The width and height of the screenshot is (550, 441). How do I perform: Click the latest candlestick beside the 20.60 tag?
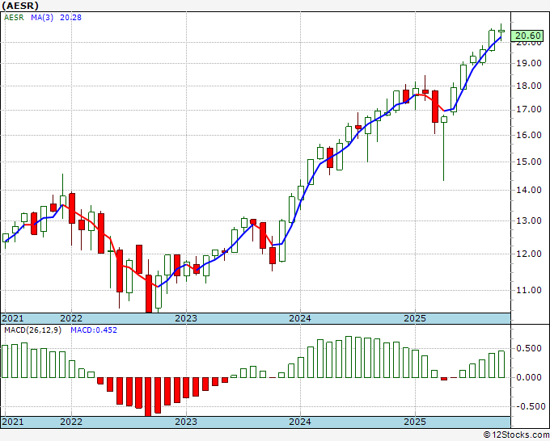pos(501,31)
